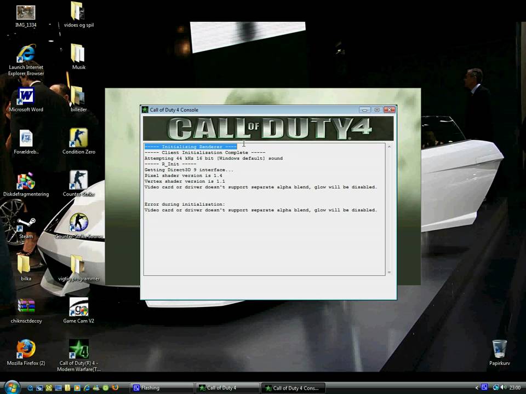
Task: Open the bilka folder
Action: pos(26,268)
